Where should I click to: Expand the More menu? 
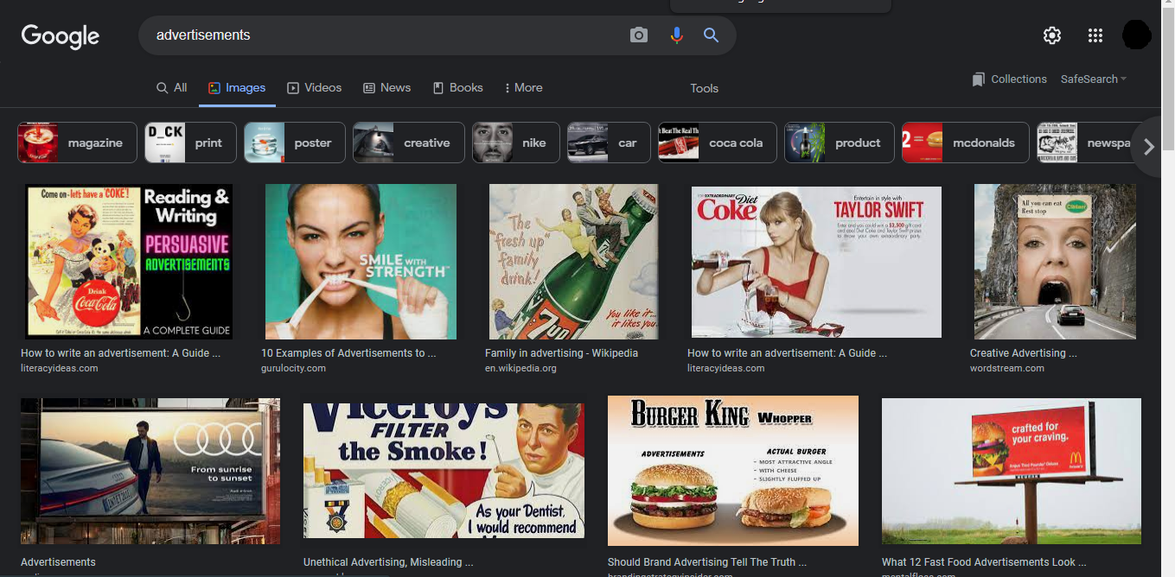pos(524,88)
